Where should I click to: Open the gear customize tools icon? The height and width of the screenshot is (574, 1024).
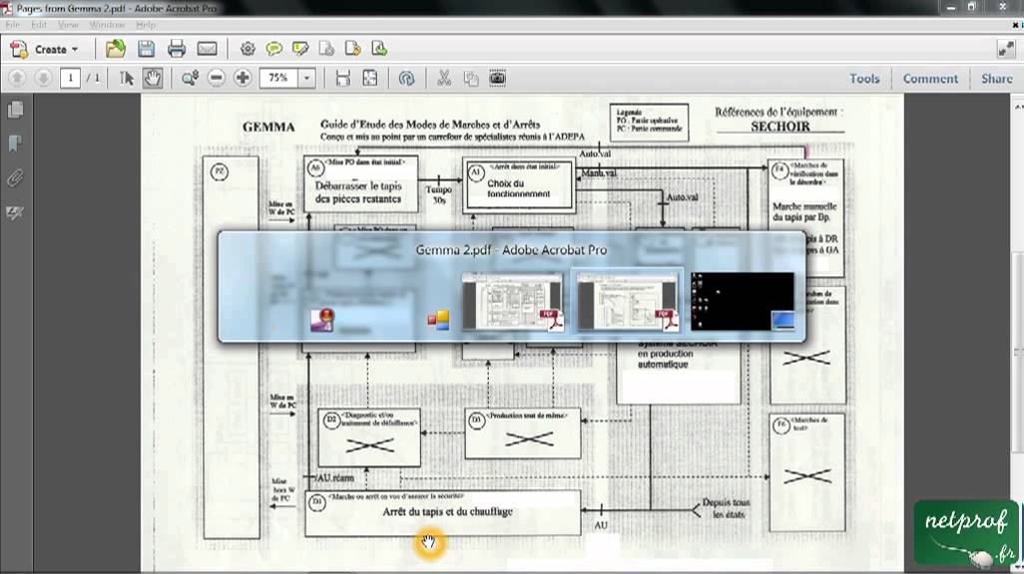(248, 49)
